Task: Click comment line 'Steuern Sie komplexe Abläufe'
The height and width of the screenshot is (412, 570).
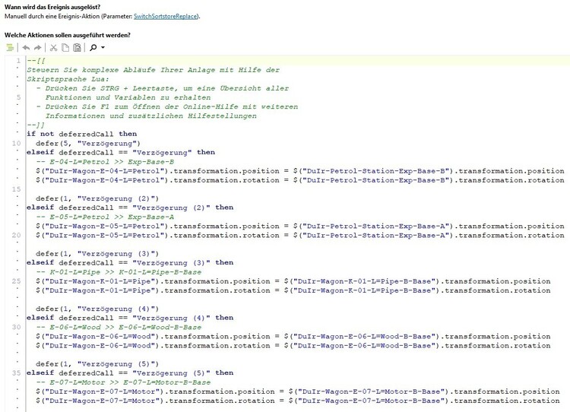Action: click(153, 70)
